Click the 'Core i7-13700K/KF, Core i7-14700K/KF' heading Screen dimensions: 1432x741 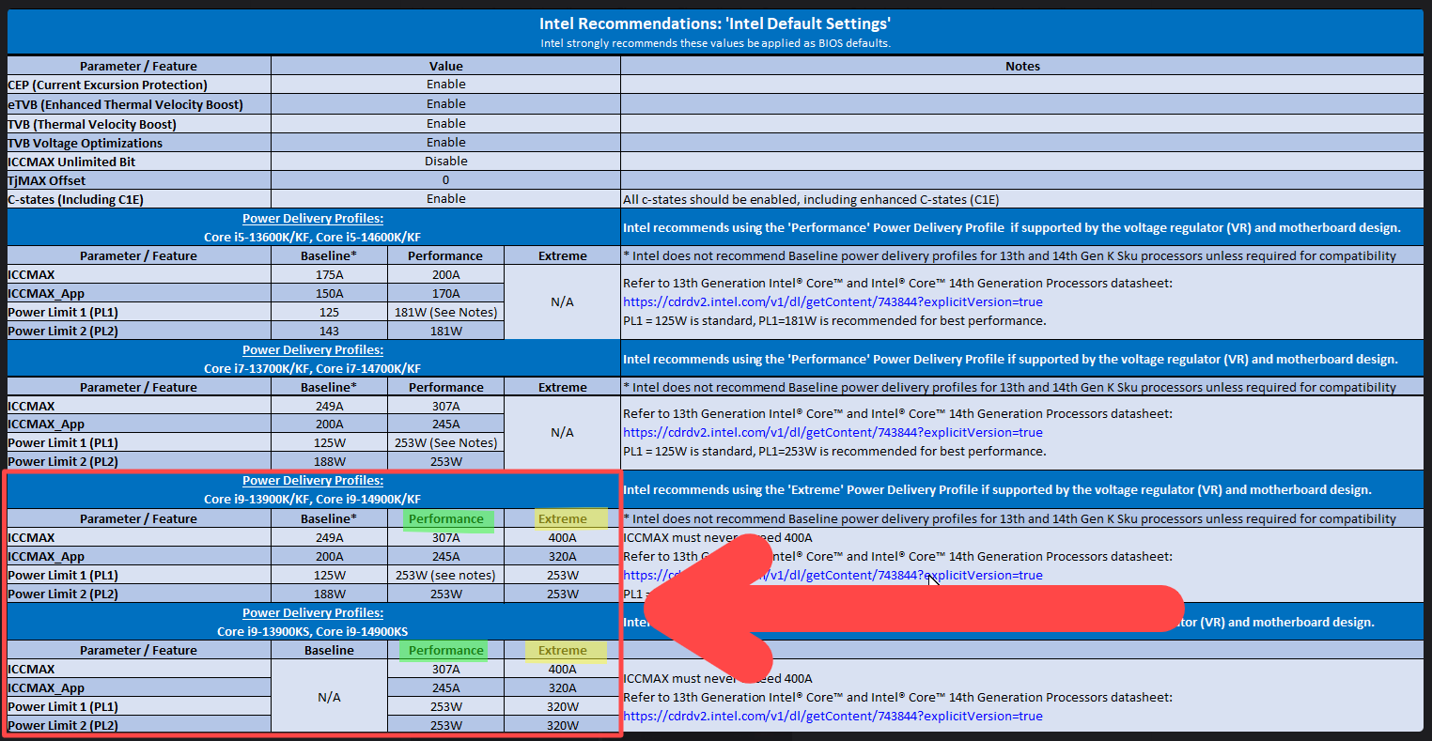pos(313,368)
